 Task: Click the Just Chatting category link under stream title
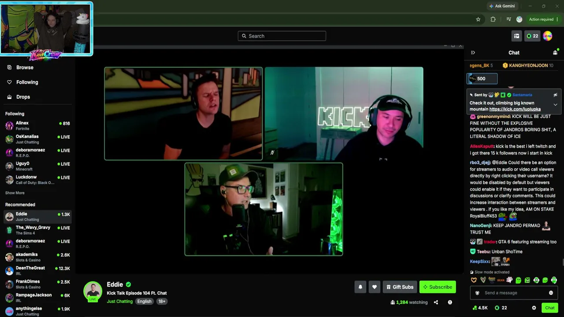tap(119, 302)
